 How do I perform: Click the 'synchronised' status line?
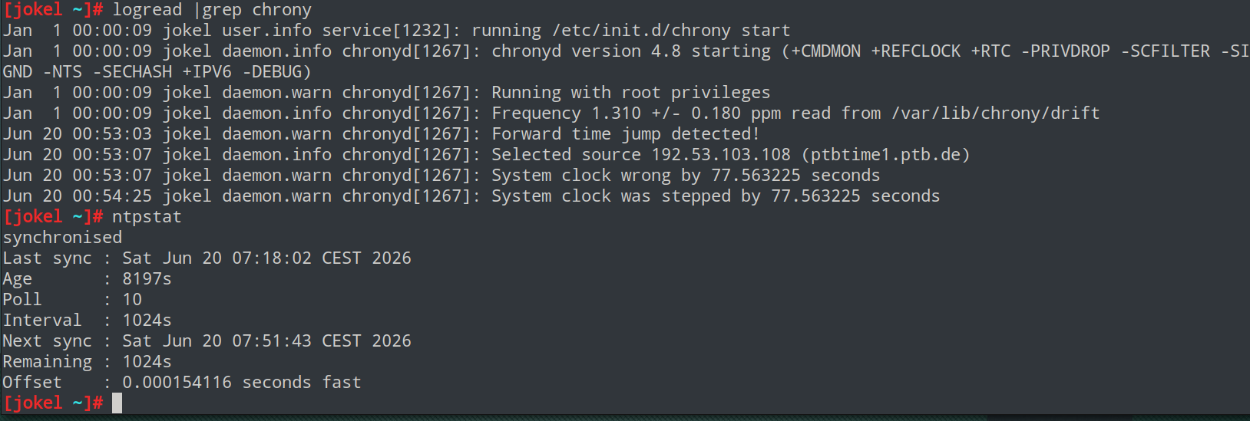tap(62, 238)
